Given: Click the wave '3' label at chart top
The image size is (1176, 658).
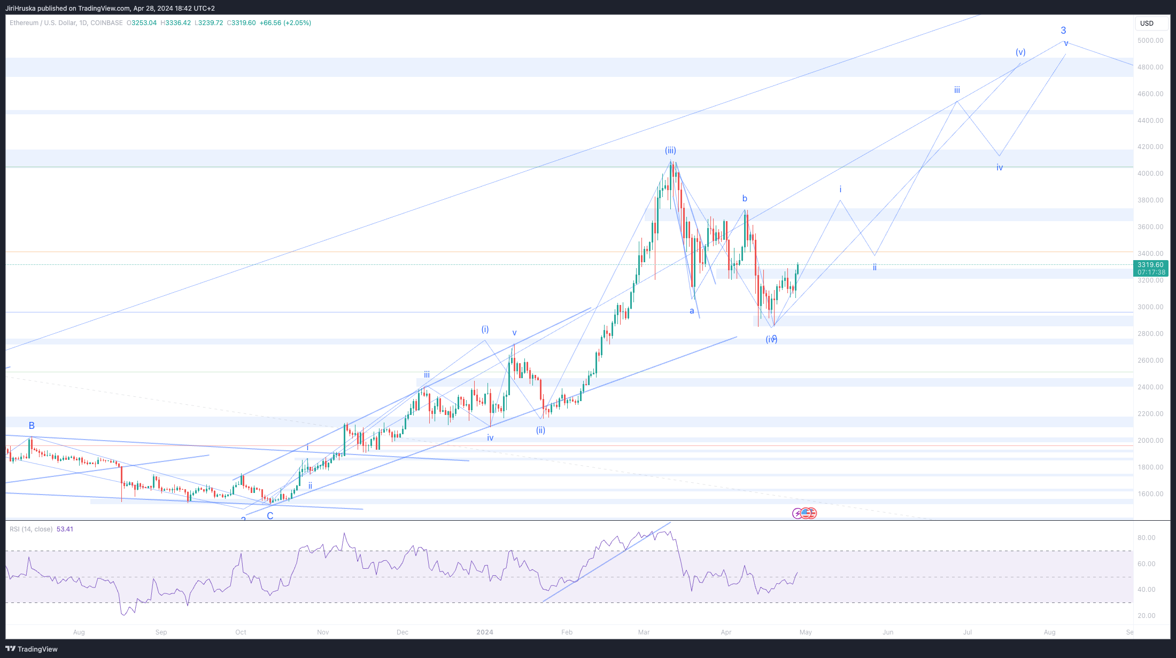Looking at the screenshot, I should point(1063,30).
